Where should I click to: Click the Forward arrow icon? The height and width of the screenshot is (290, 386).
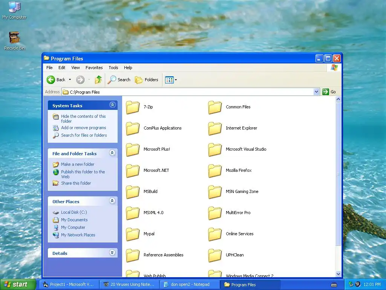80,80
